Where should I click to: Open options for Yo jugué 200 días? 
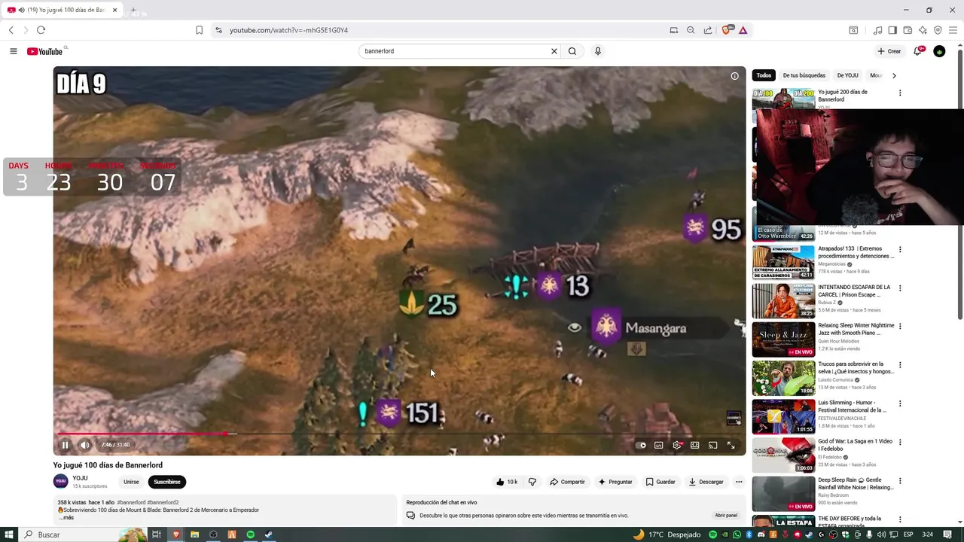point(900,93)
